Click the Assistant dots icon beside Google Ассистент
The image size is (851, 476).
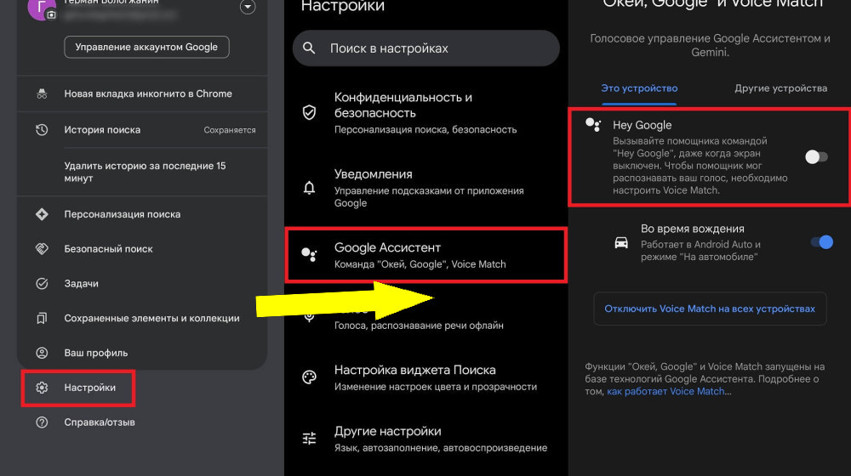pos(310,254)
